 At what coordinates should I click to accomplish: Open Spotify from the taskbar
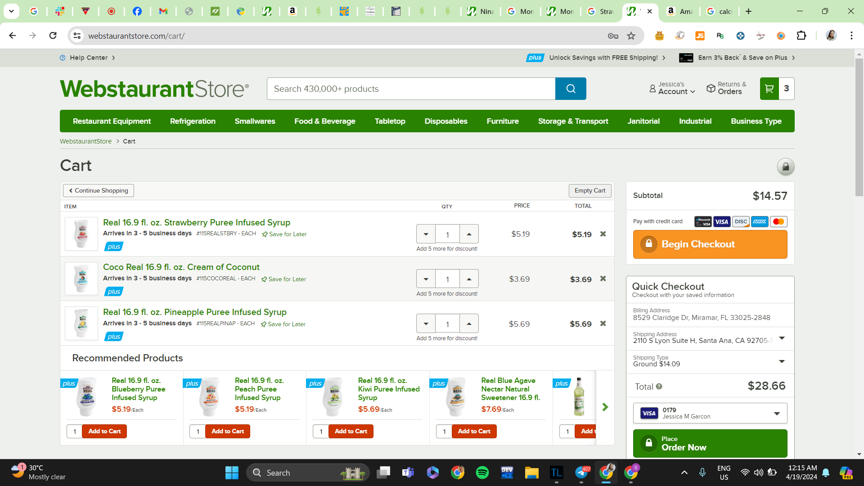coord(482,472)
